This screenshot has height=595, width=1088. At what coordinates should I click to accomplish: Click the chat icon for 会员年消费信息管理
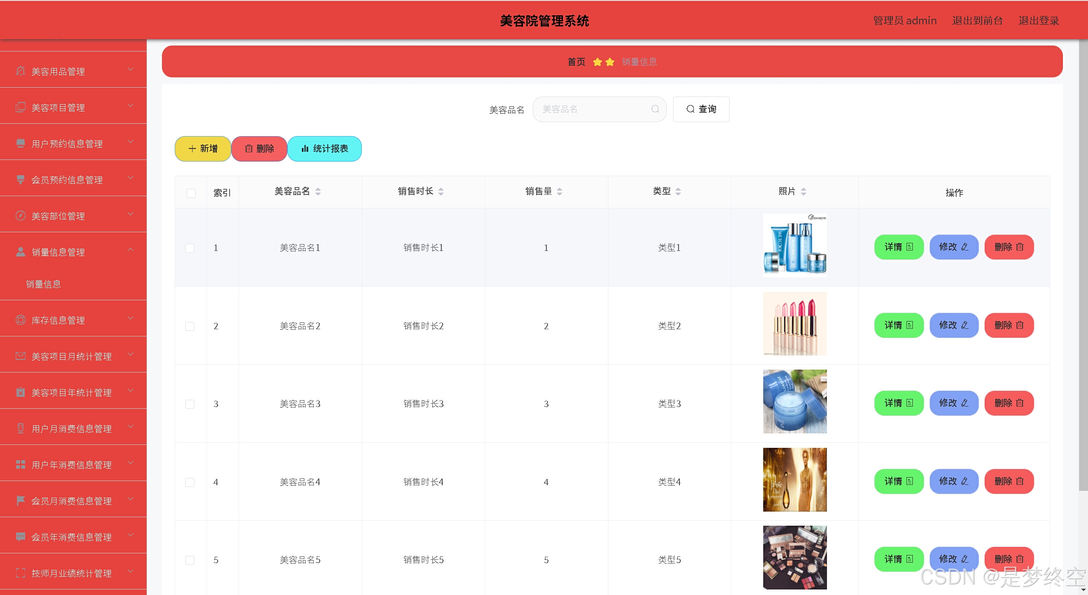pyautogui.click(x=20, y=537)
